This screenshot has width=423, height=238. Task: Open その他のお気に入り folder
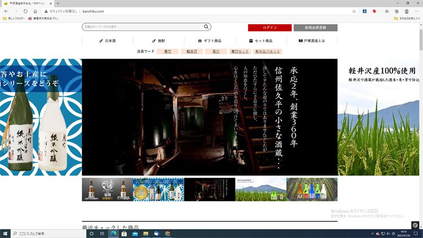(407, 19)
